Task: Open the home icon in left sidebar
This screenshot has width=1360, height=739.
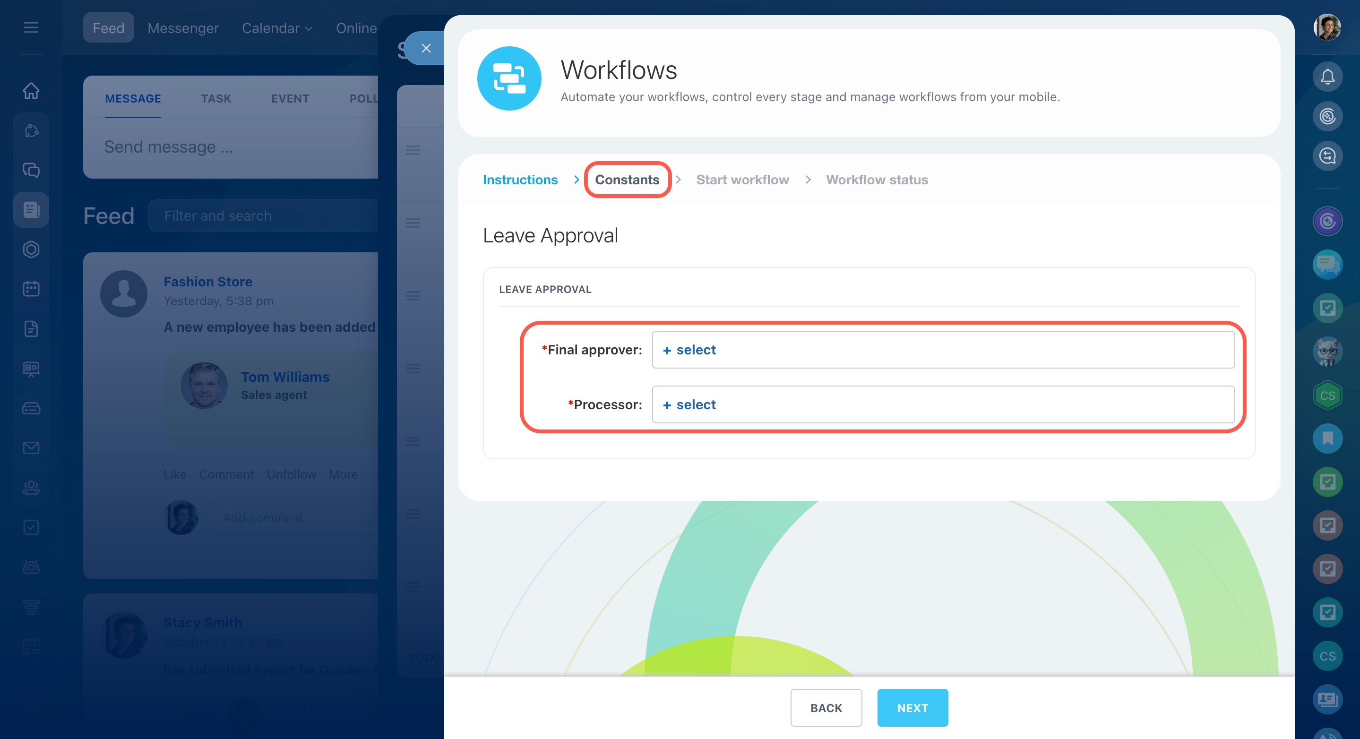Action: tap(31, 91)
